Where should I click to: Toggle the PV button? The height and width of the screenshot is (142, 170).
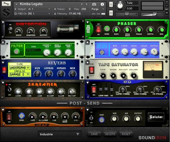167,13
